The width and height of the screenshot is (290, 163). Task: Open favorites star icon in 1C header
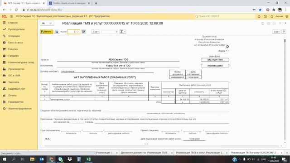[272, 16]
